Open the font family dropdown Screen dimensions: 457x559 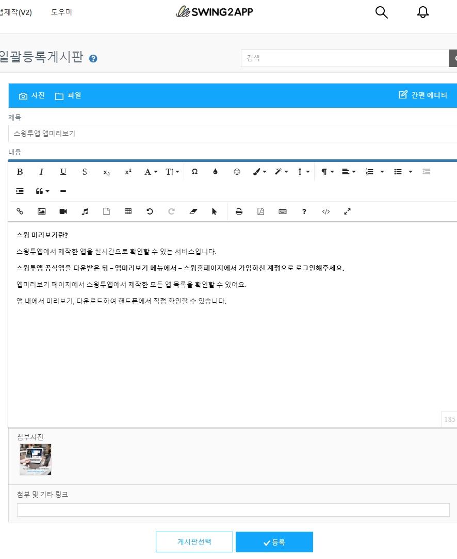point(151,172)
